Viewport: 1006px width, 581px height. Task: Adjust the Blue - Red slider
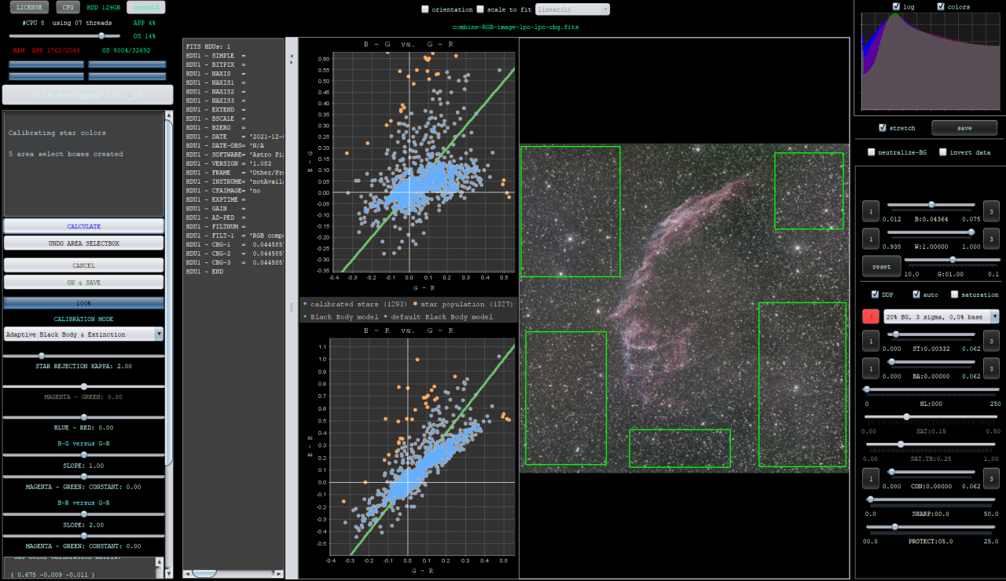tap(83, 417)
